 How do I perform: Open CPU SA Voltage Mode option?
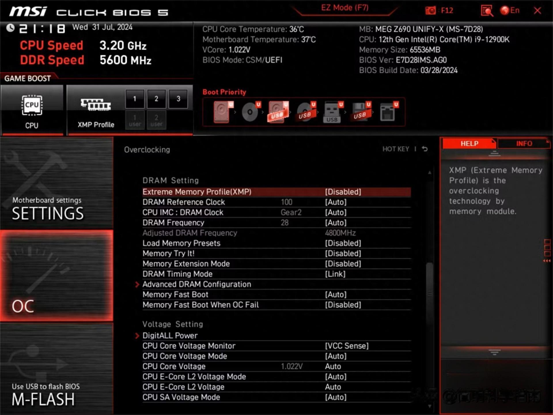(x=276, y=397)
